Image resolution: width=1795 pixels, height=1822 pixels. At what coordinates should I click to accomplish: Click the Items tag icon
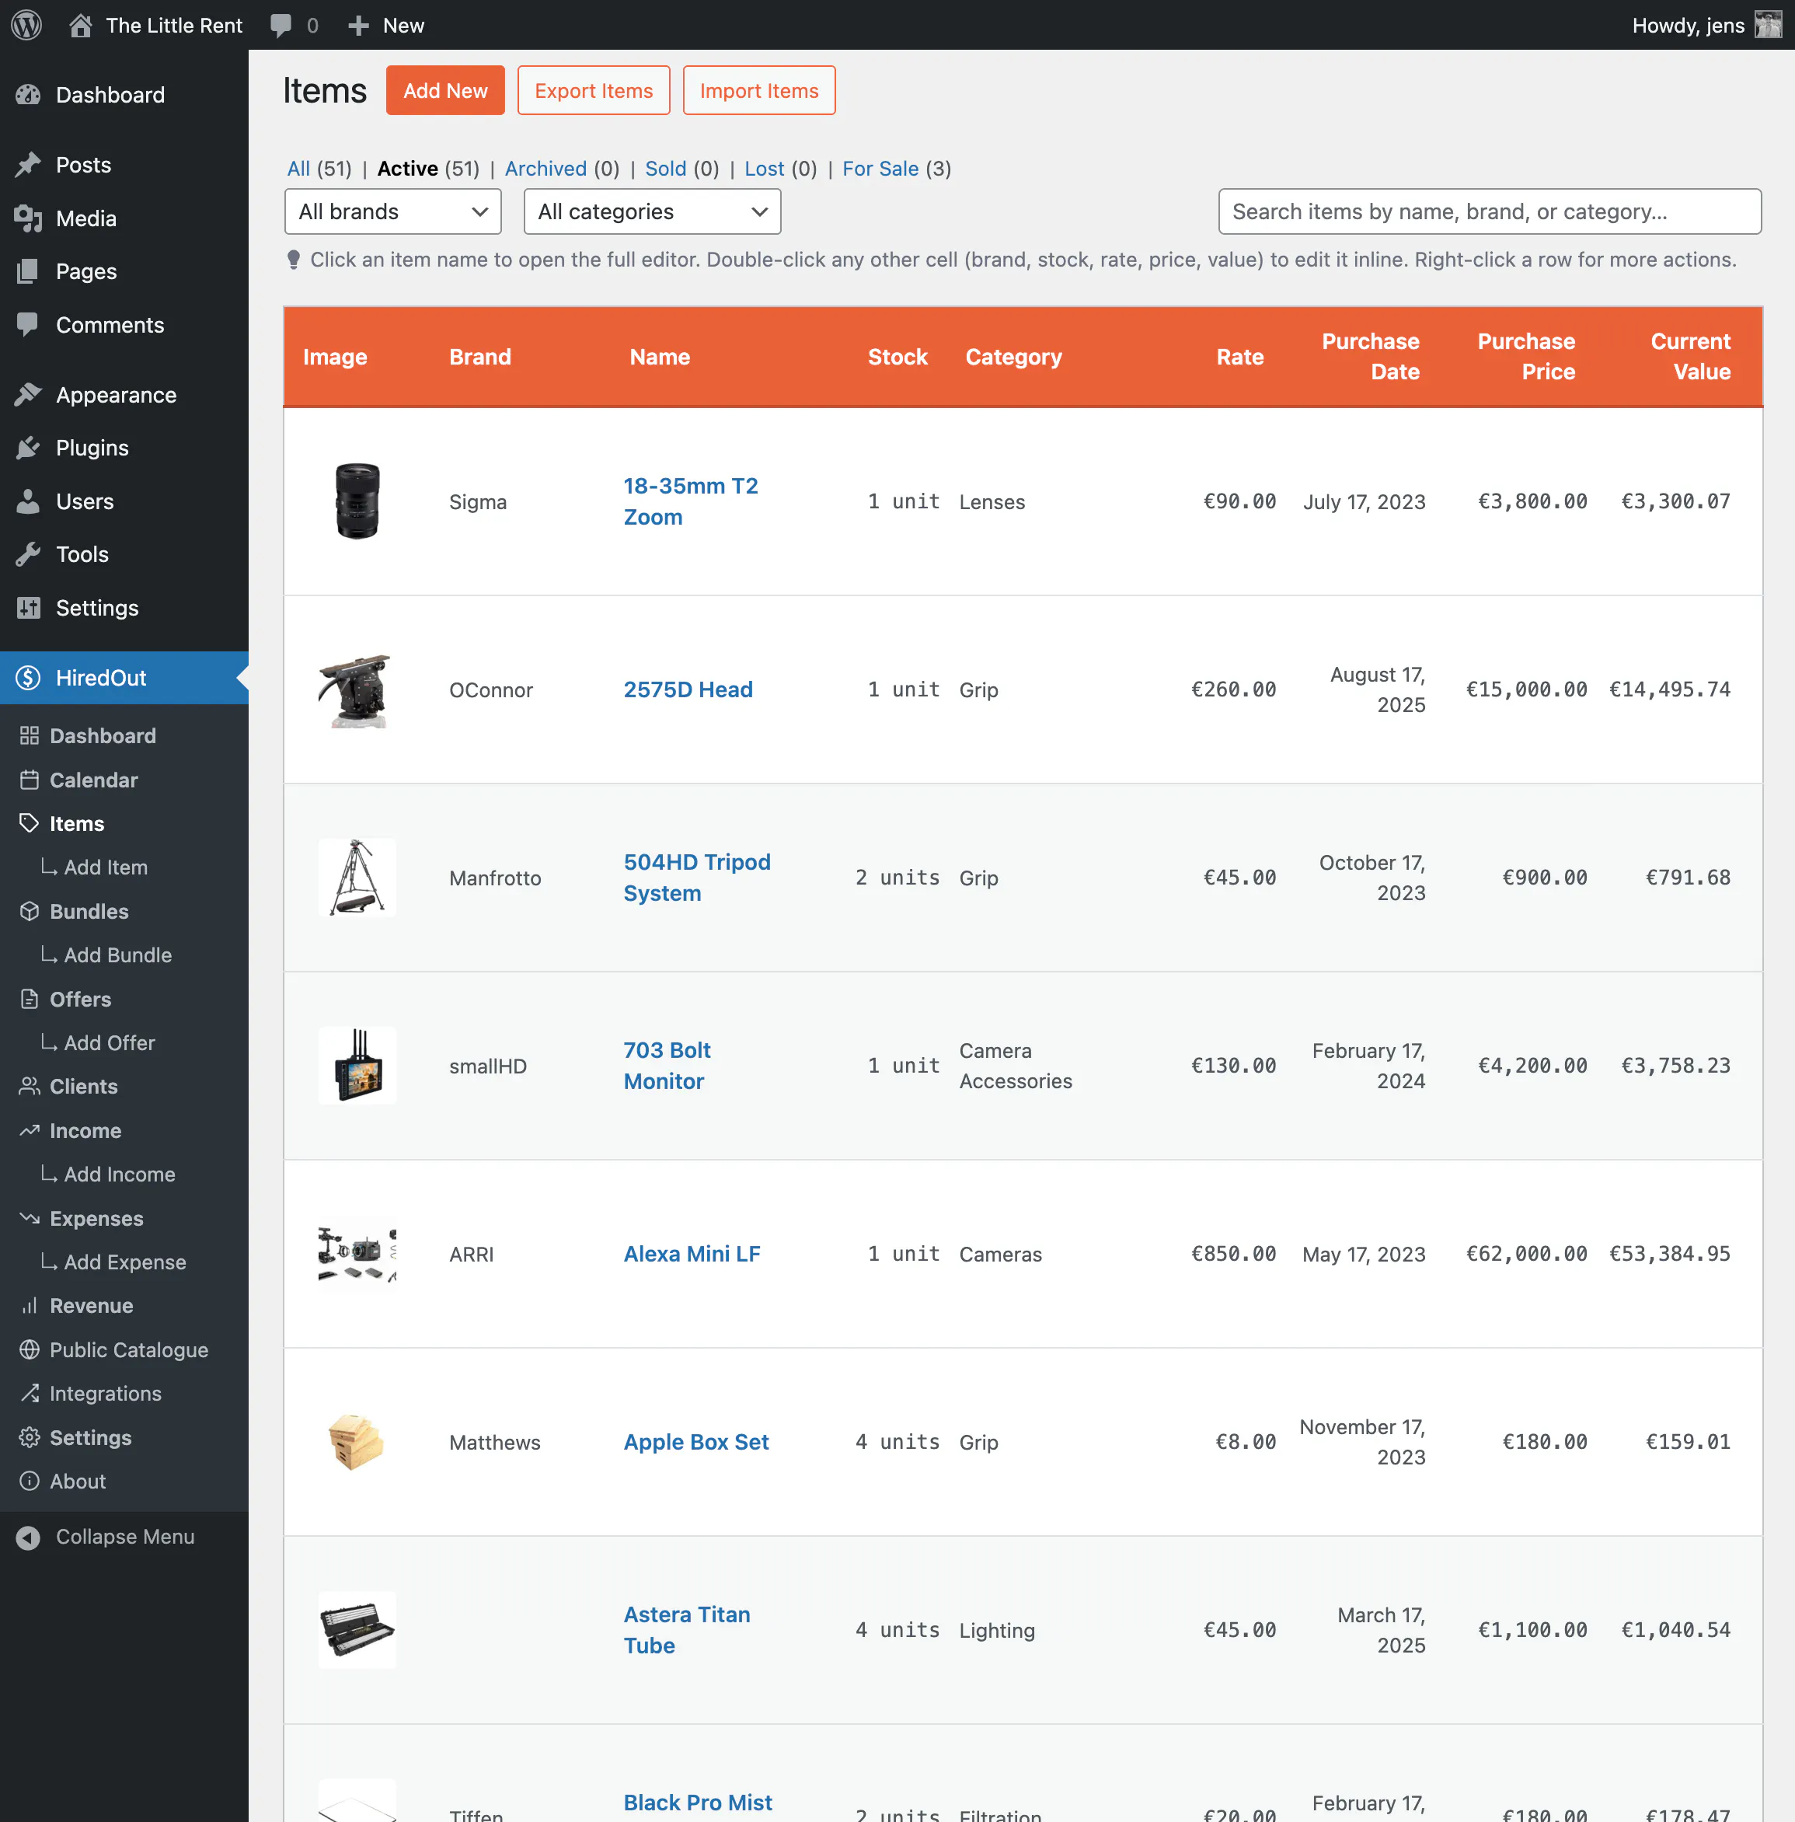click(x=30, y=823)
